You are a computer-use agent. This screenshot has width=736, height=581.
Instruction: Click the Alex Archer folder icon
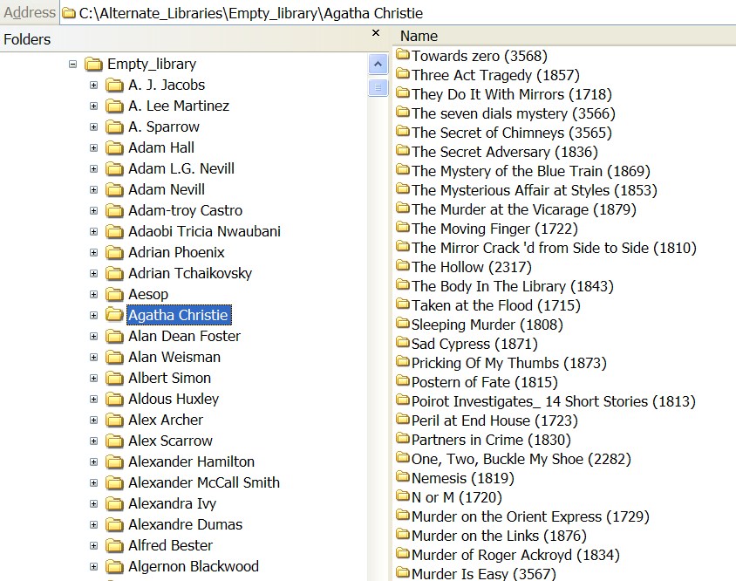click(114, 420)
